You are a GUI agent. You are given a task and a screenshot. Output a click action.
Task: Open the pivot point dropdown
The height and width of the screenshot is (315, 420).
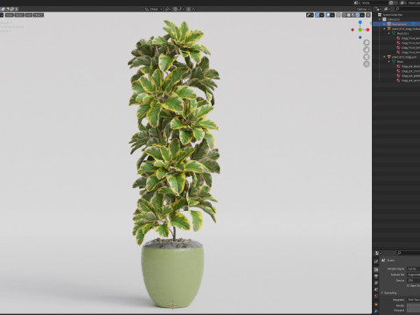click(x=168, y=9)
